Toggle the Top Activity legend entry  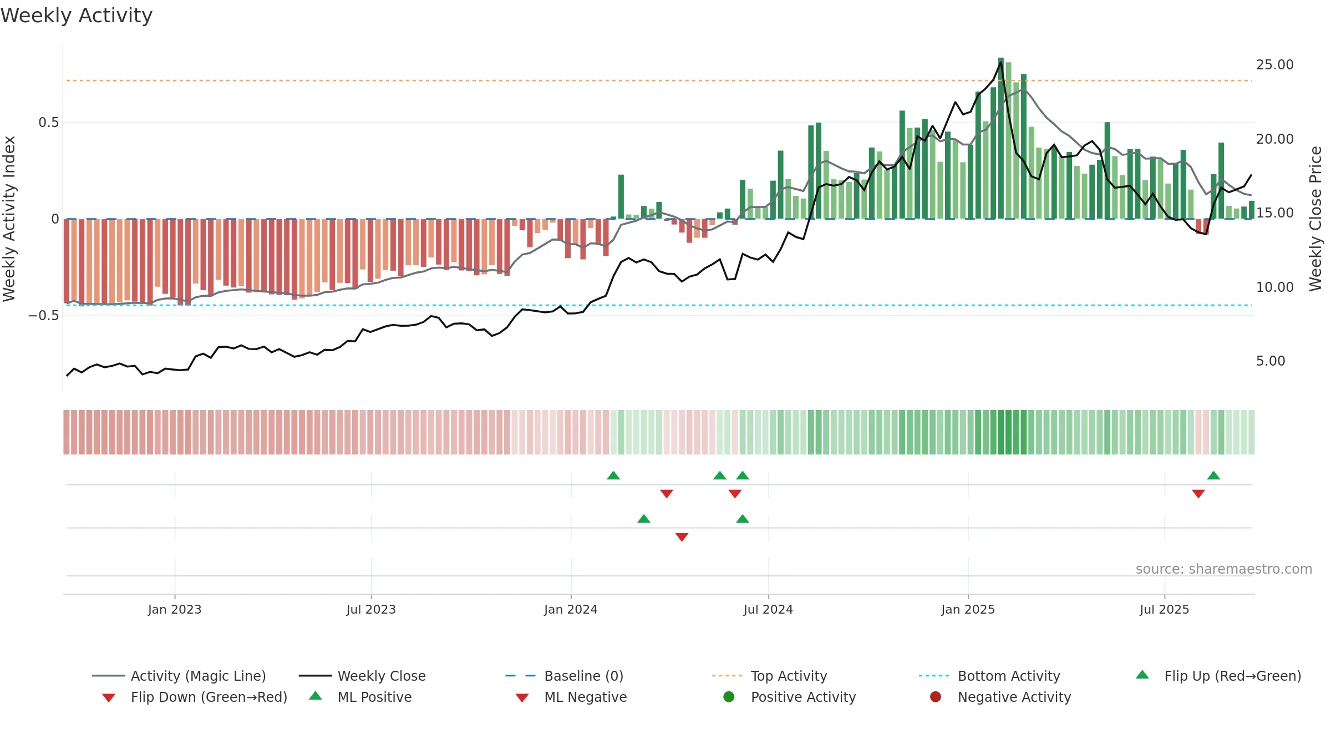click(769, 676)
